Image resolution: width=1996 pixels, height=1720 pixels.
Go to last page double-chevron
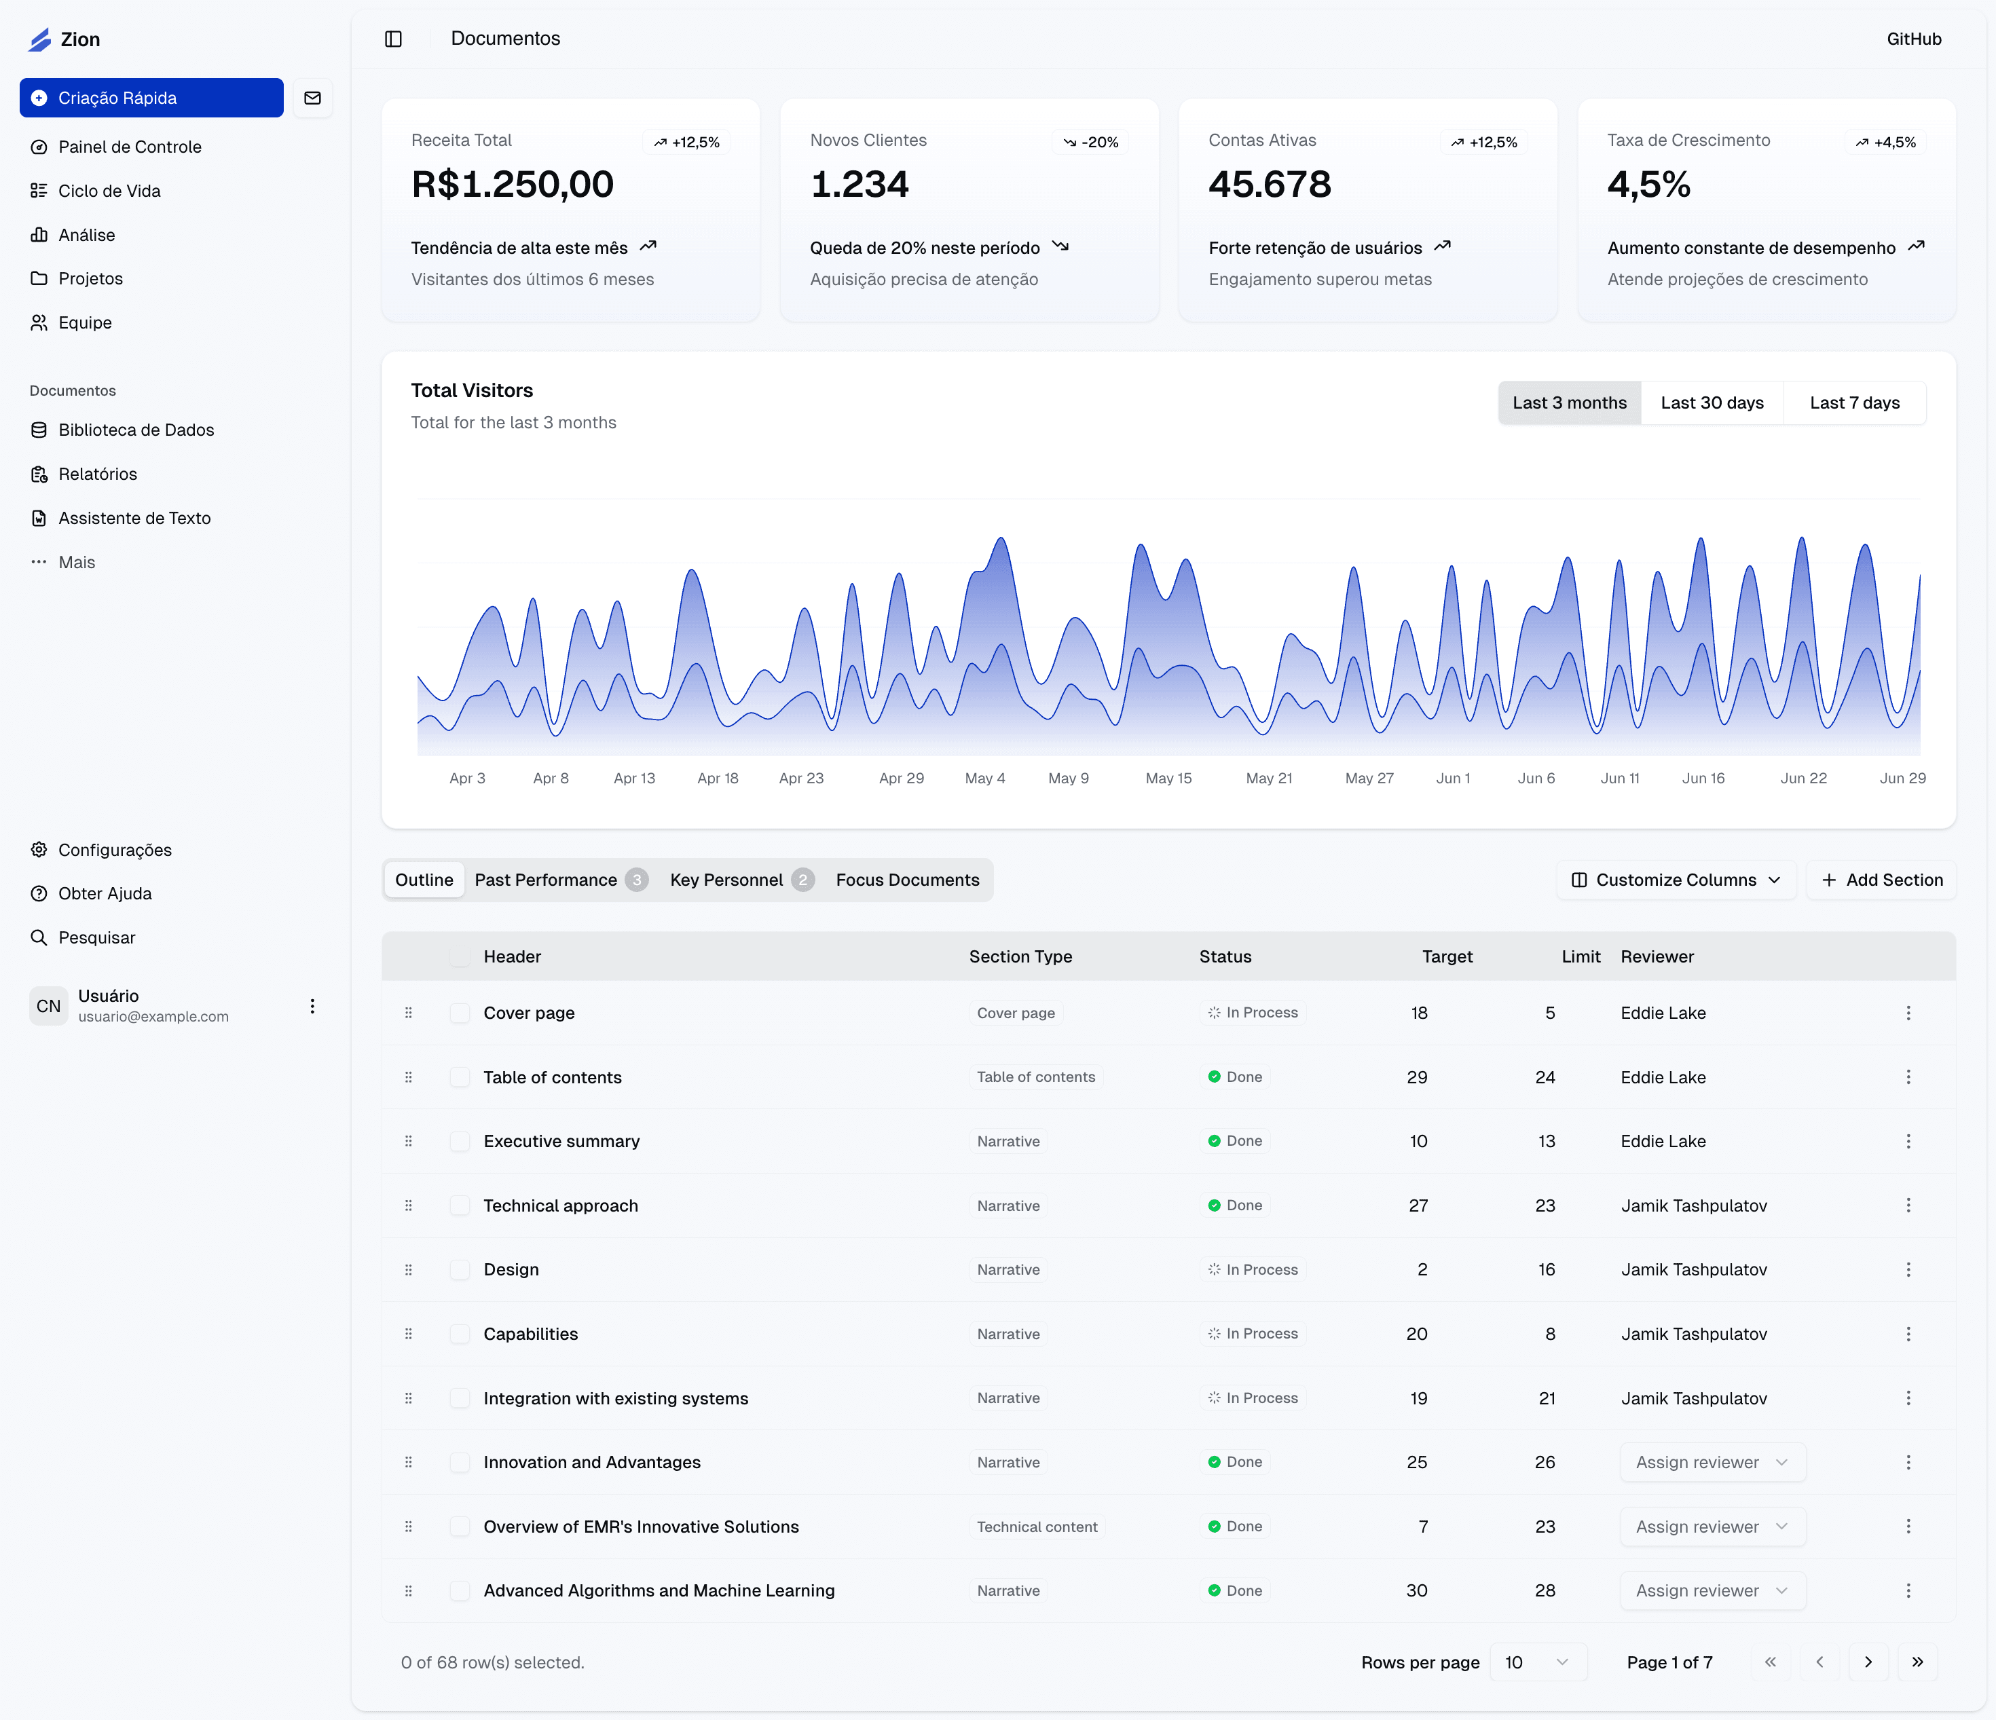[x=1917, y=1662]
